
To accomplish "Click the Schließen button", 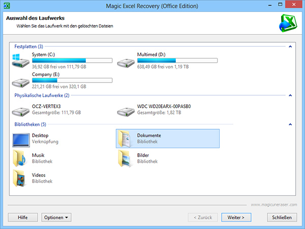I will pyautogui.click(x=282, y=217).
